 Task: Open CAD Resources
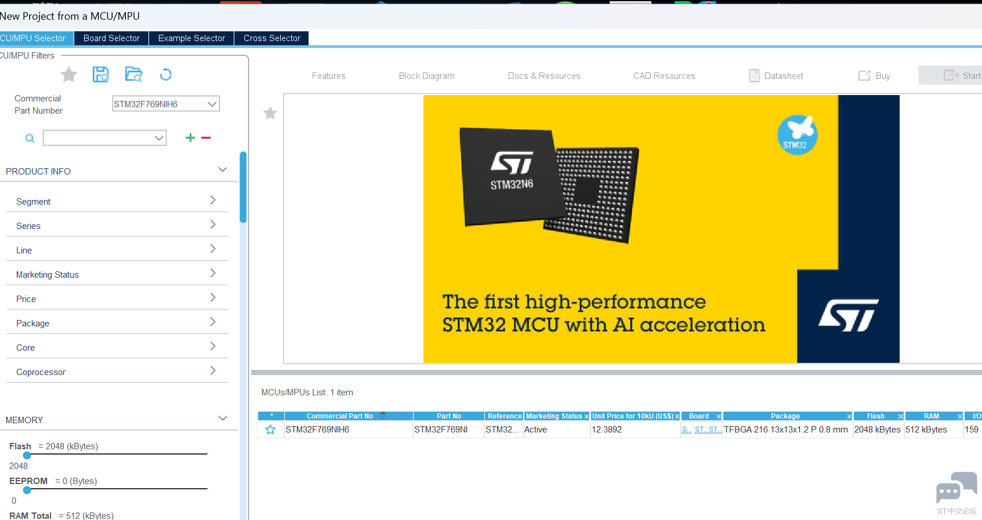664,76
